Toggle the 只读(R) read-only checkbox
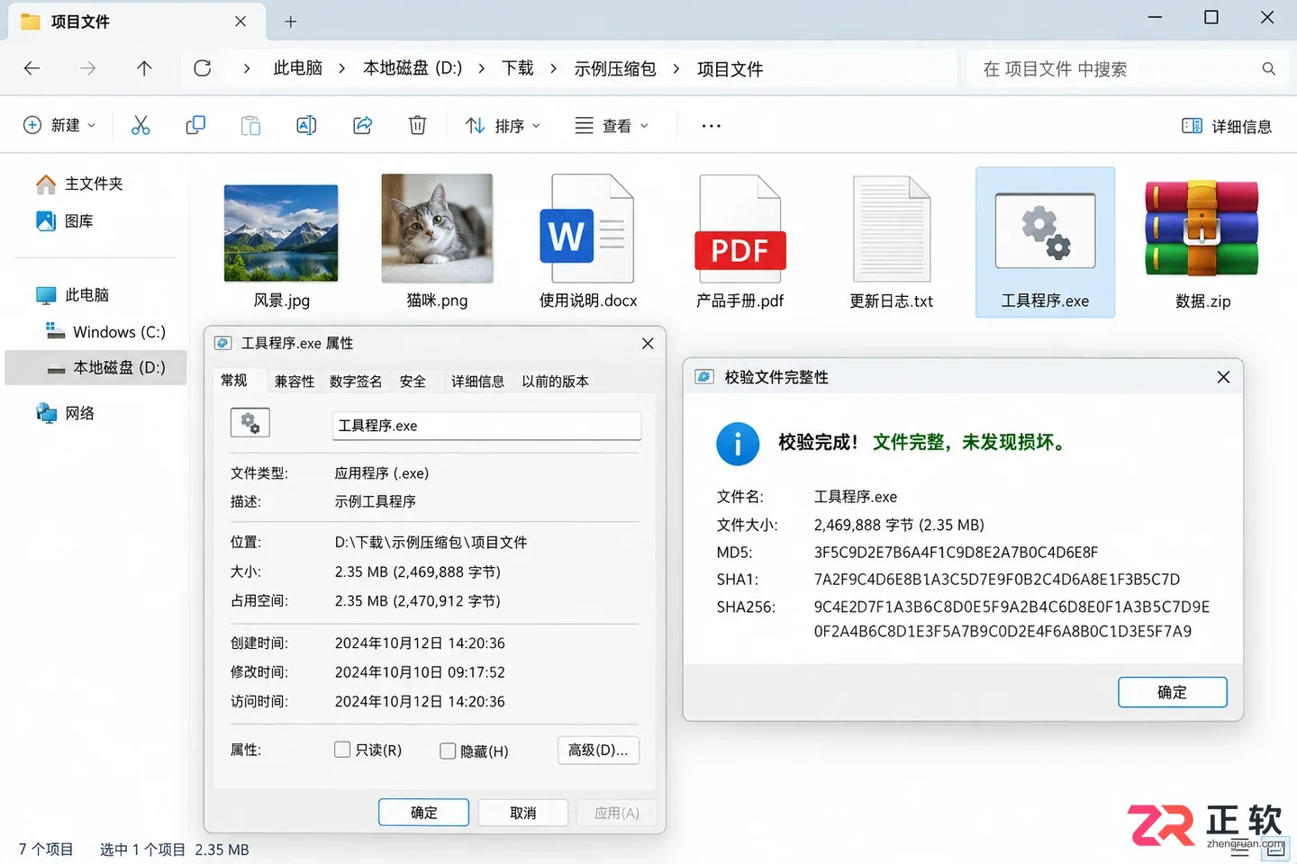Image resolution: width=1297 pixels, height=864 pixels. (x=342, y=750)
